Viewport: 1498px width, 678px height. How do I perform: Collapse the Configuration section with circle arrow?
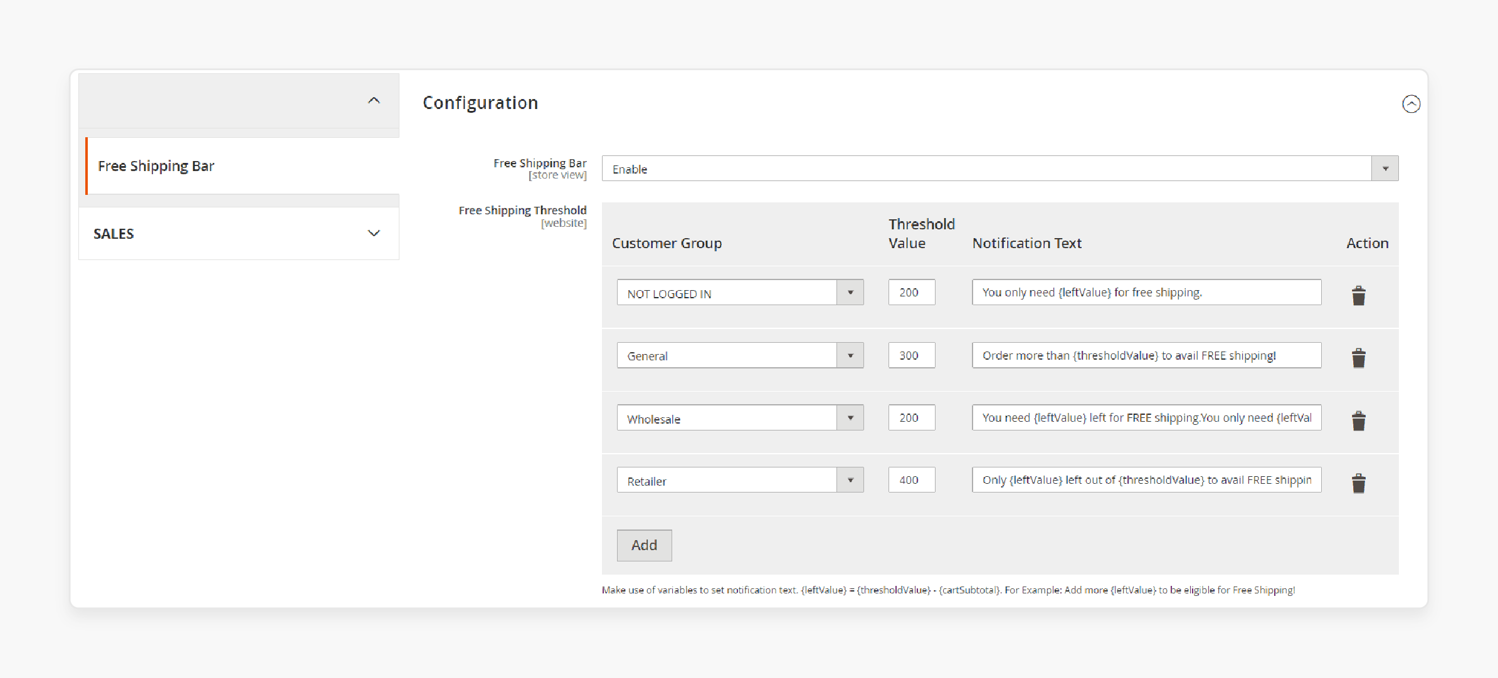point(1411,104)
